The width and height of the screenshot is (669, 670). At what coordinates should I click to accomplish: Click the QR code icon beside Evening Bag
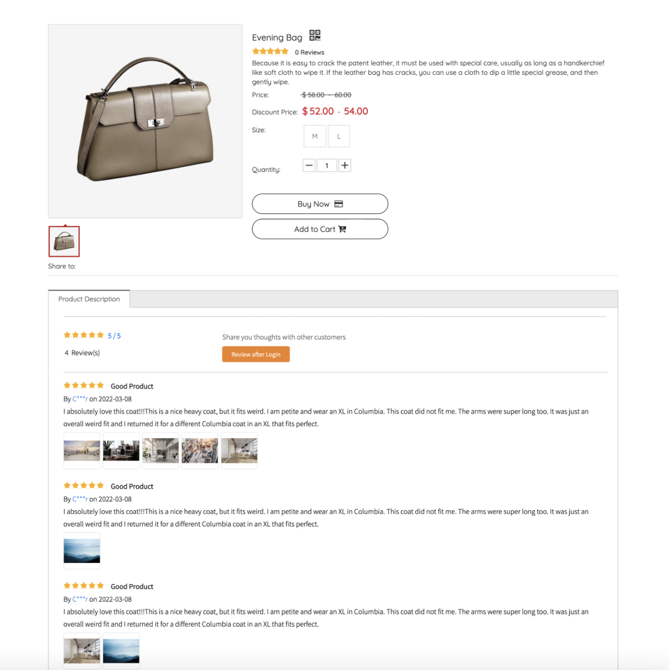(x=314, y=35)
